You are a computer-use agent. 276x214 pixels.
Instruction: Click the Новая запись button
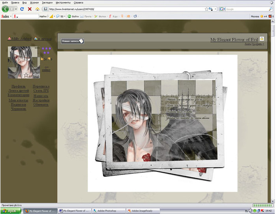72,41
